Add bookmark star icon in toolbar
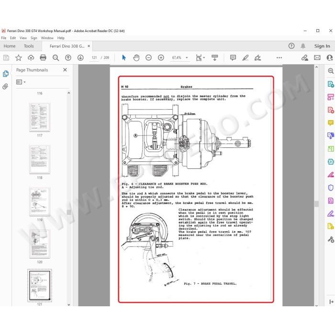The height and width of the screenshot is (335, 335). [x=19, y=58]
